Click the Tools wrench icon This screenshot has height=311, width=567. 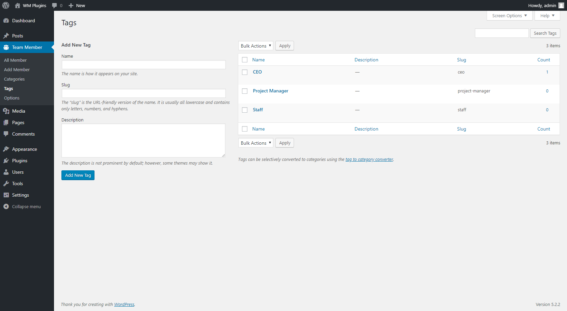6,183
